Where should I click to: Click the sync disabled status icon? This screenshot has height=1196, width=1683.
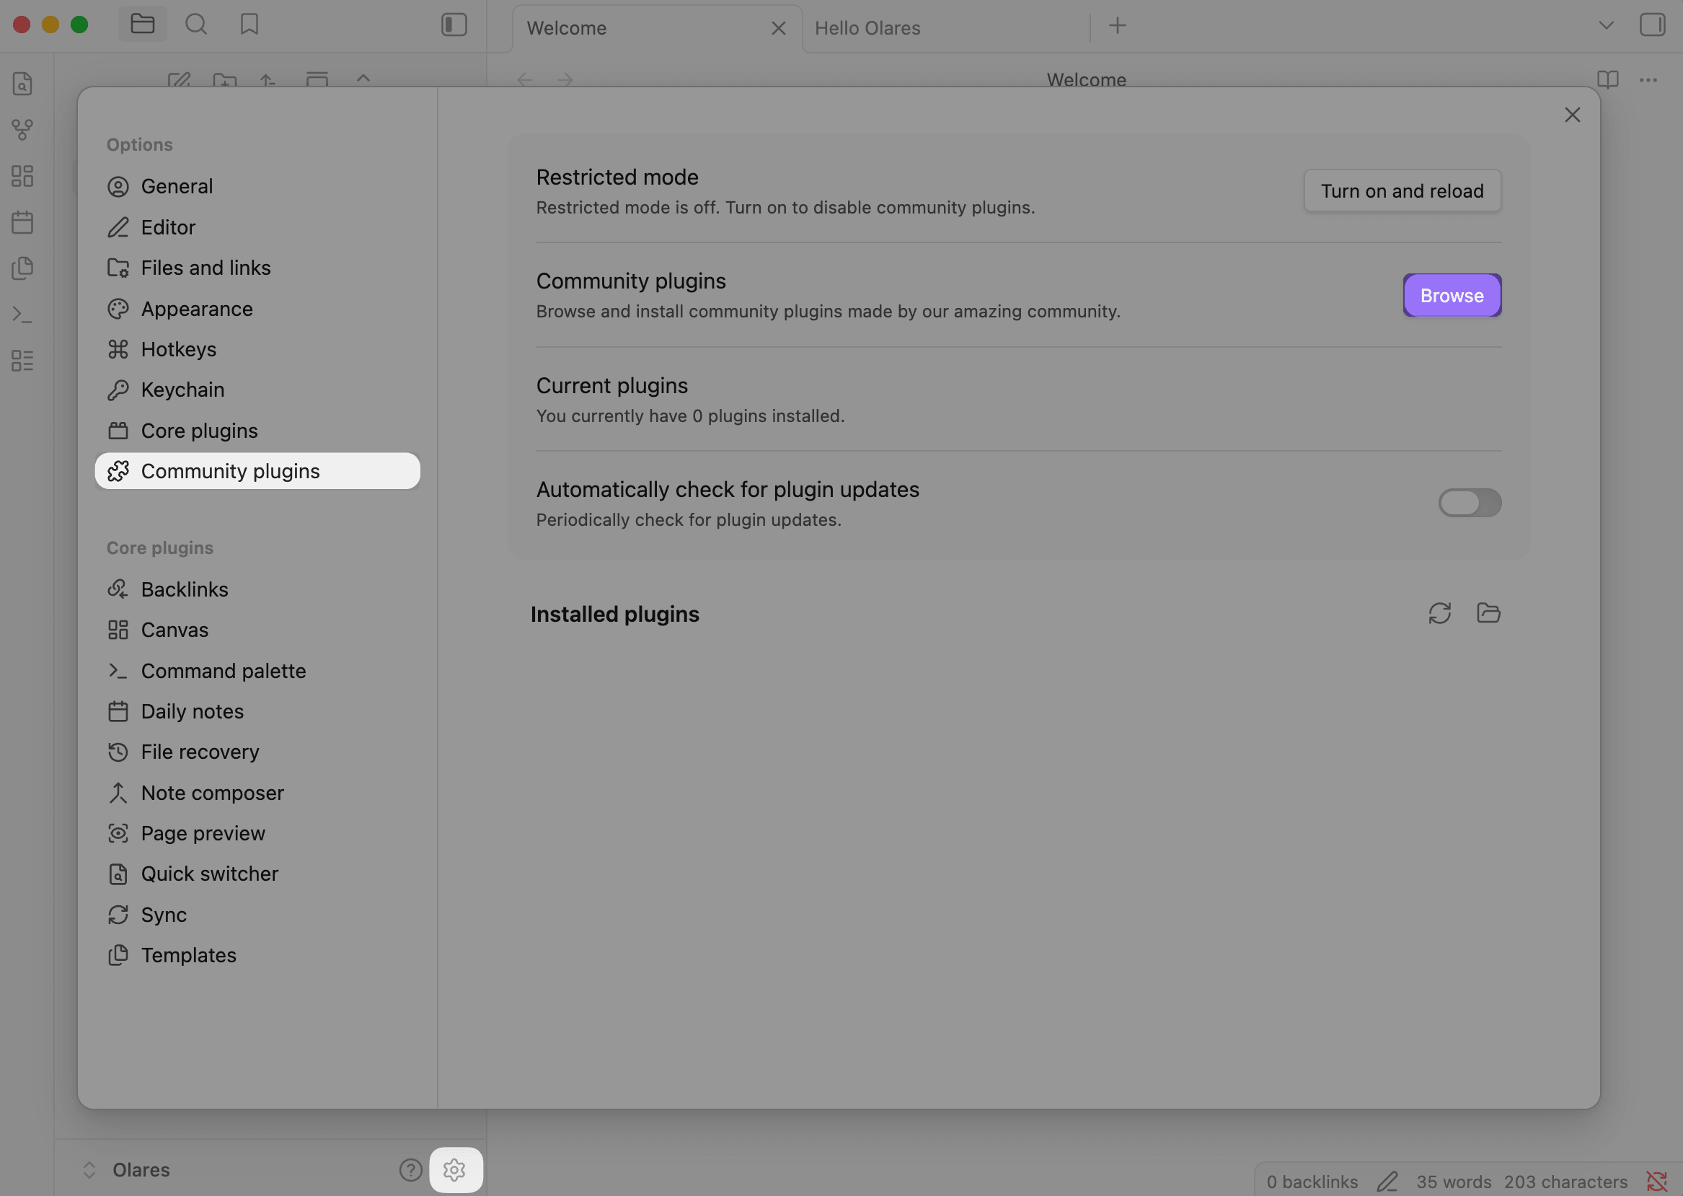[1656, 1182]
